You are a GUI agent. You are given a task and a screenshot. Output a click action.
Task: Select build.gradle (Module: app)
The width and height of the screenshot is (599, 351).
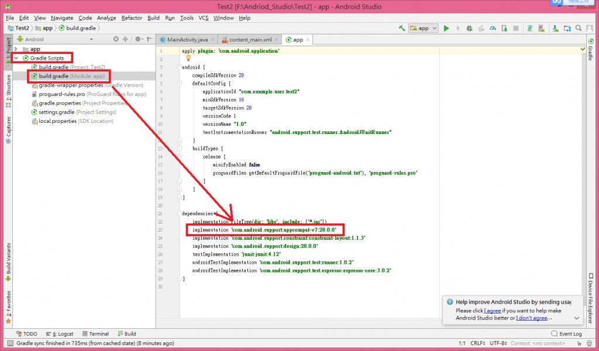pos(68,76)
